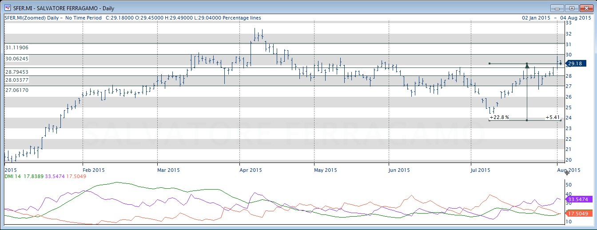Click the purple DMI value 33.5474 in legend
597x230 pixels.
click(55, 176)
